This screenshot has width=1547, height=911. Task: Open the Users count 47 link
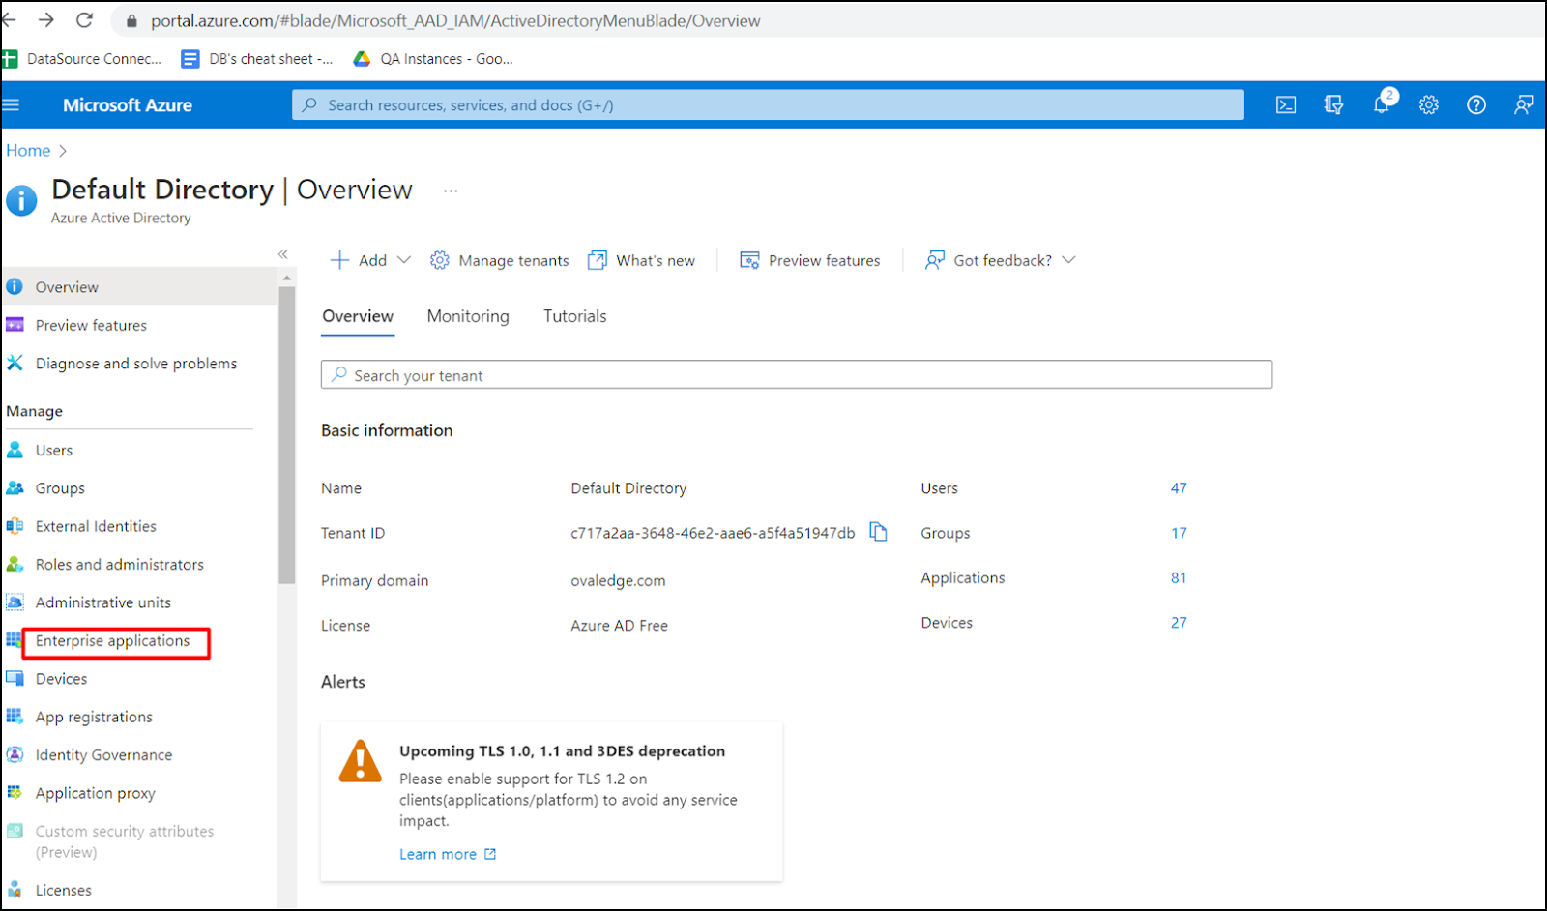pos(1179,487)
